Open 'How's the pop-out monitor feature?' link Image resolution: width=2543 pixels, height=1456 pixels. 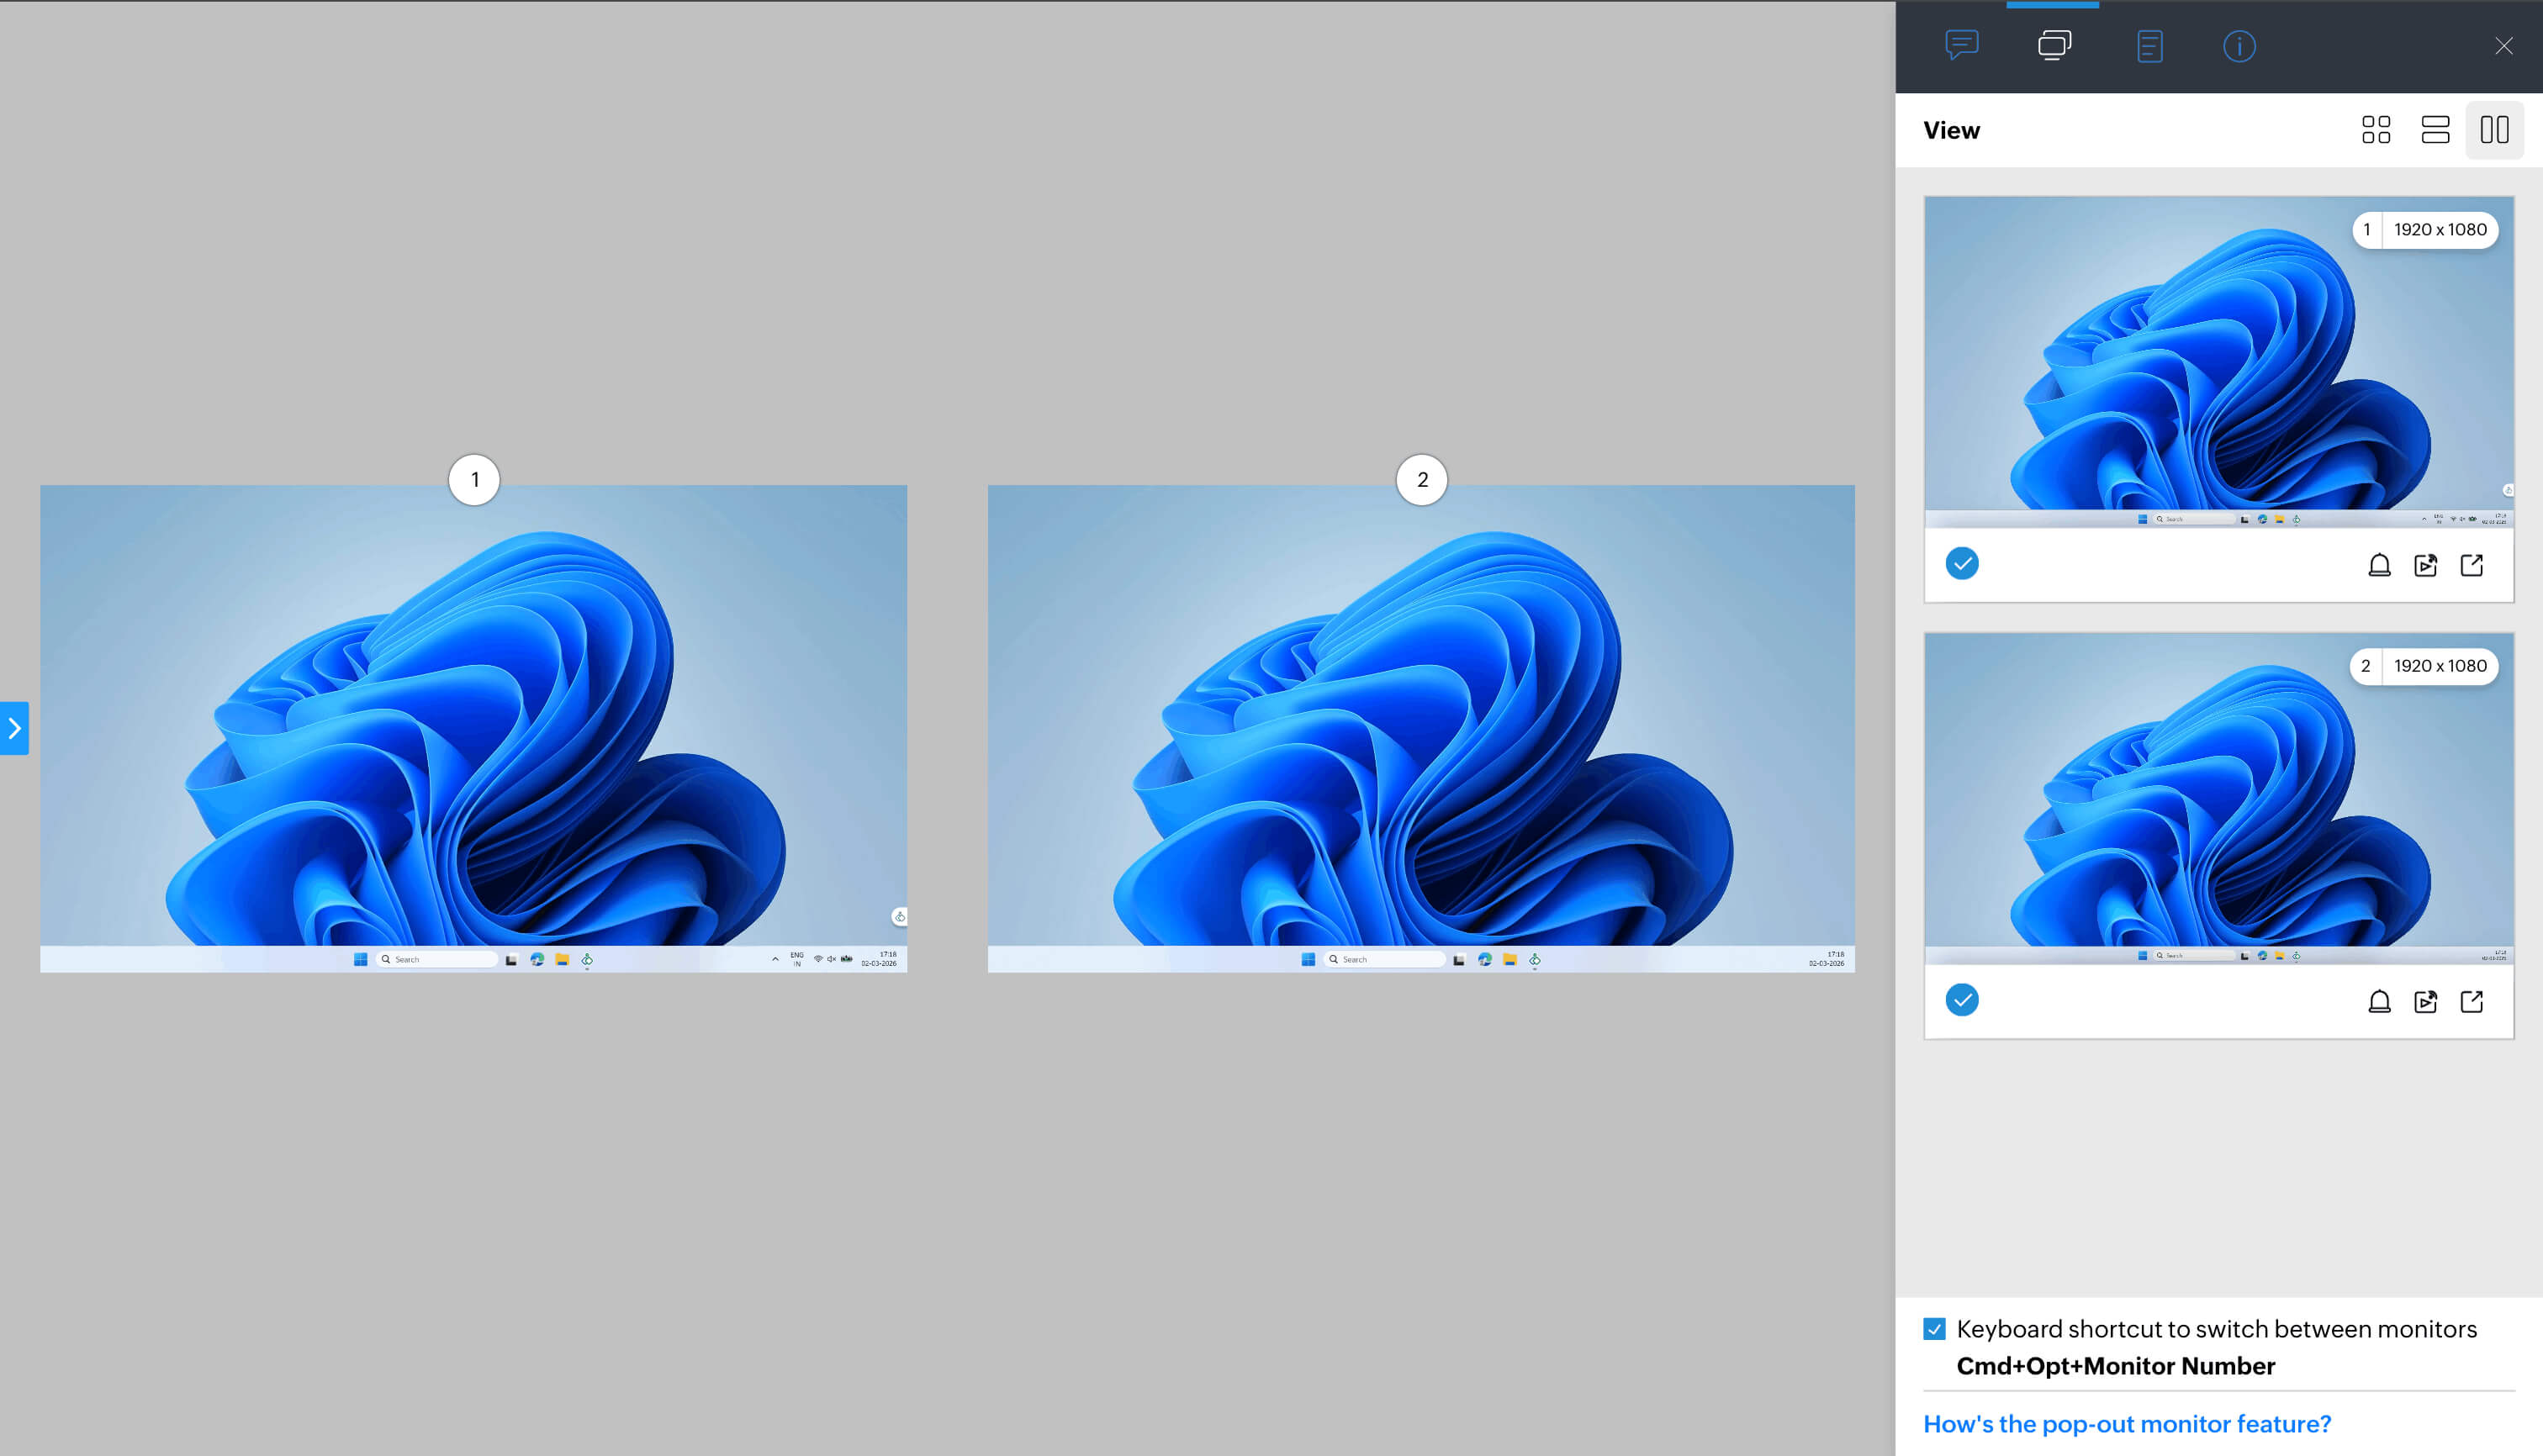(2127, 1423)
